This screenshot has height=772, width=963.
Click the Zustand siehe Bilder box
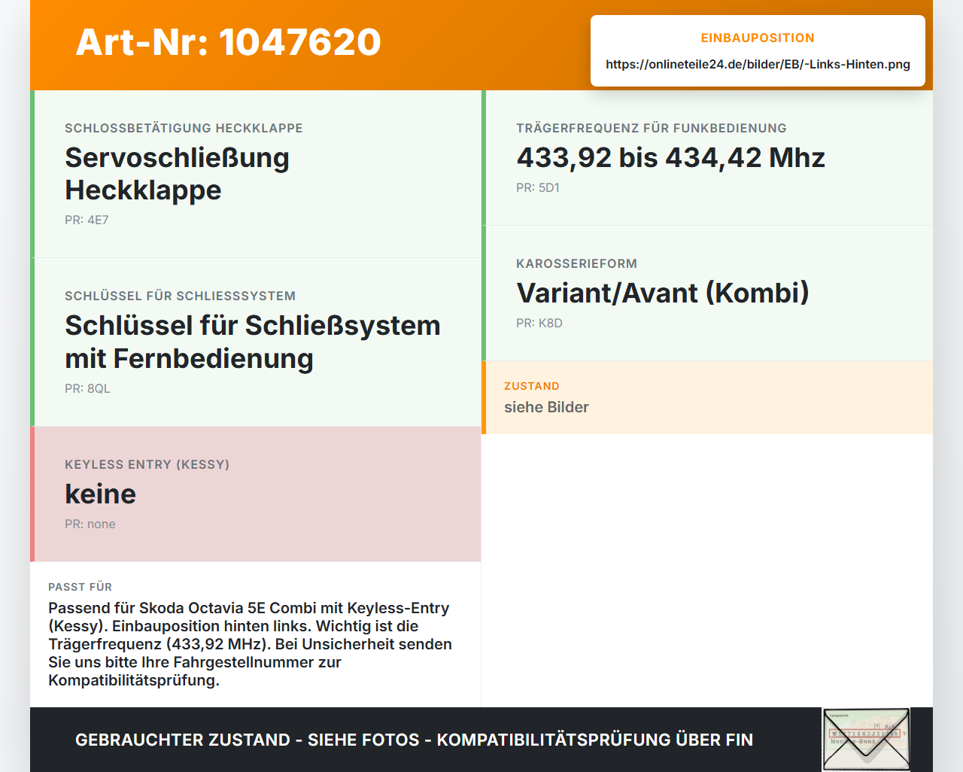click(707, 397)
